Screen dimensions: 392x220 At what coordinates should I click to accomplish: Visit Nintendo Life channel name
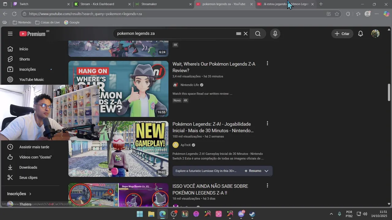pyautogui.click(x=190, y=85)
